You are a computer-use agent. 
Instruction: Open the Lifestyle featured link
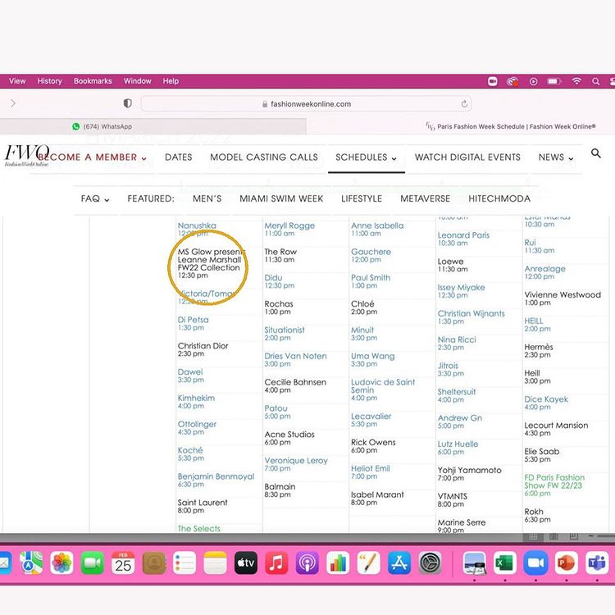click(x=362, y=199)
